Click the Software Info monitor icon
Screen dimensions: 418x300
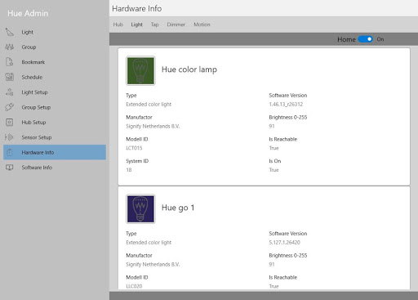tap(10, 168)
